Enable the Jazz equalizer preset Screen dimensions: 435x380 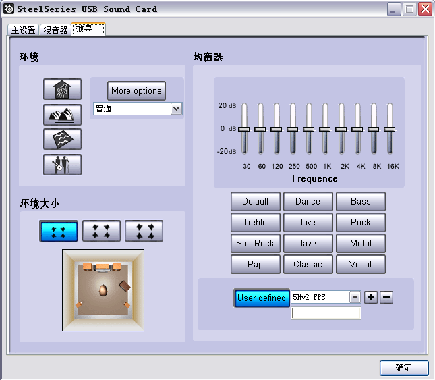[308, 243]
